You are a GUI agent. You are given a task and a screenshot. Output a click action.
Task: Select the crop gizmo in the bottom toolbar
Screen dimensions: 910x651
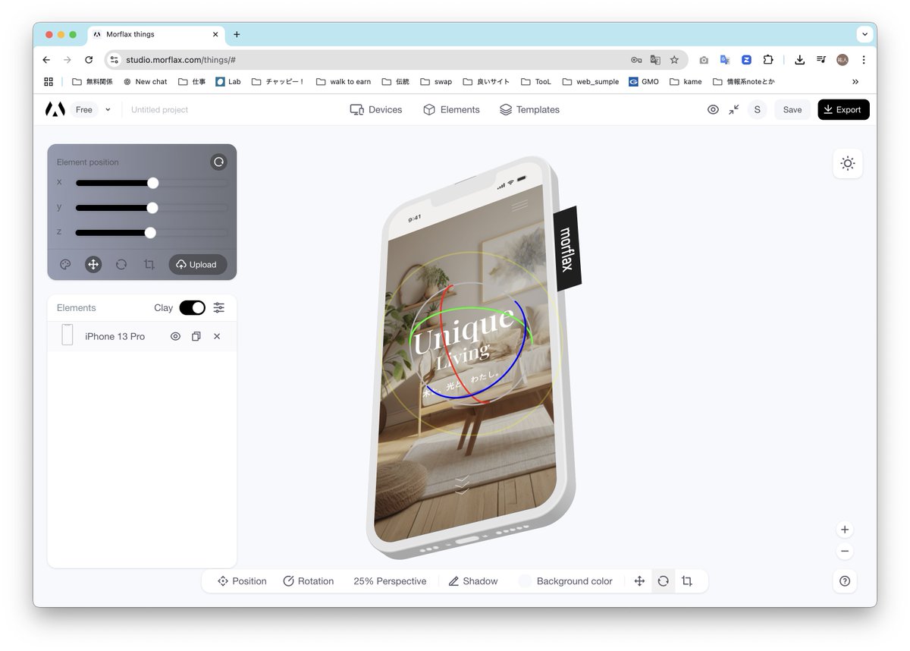pos(687,581)
